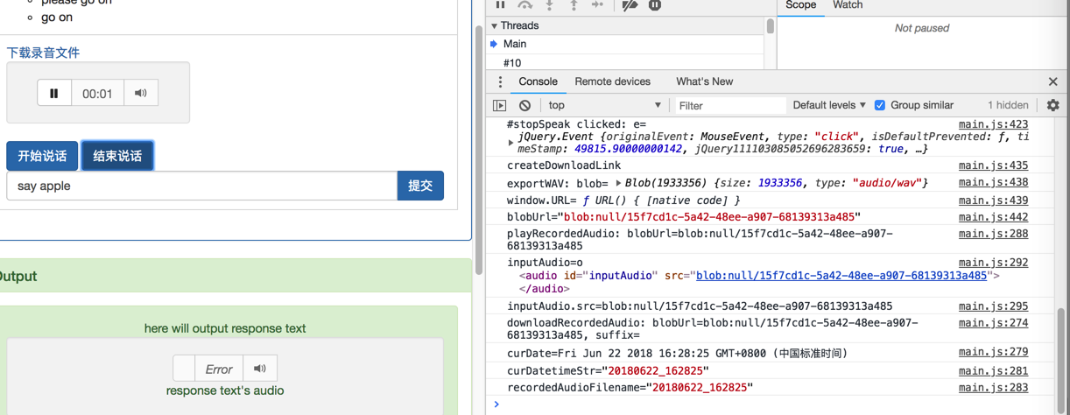Open source link main.js:274
Screen dimensions: 1070x415
click(x=993, y=323)
